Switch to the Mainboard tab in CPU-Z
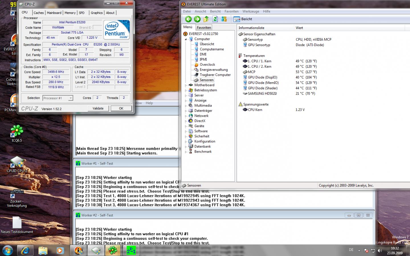 54,13
